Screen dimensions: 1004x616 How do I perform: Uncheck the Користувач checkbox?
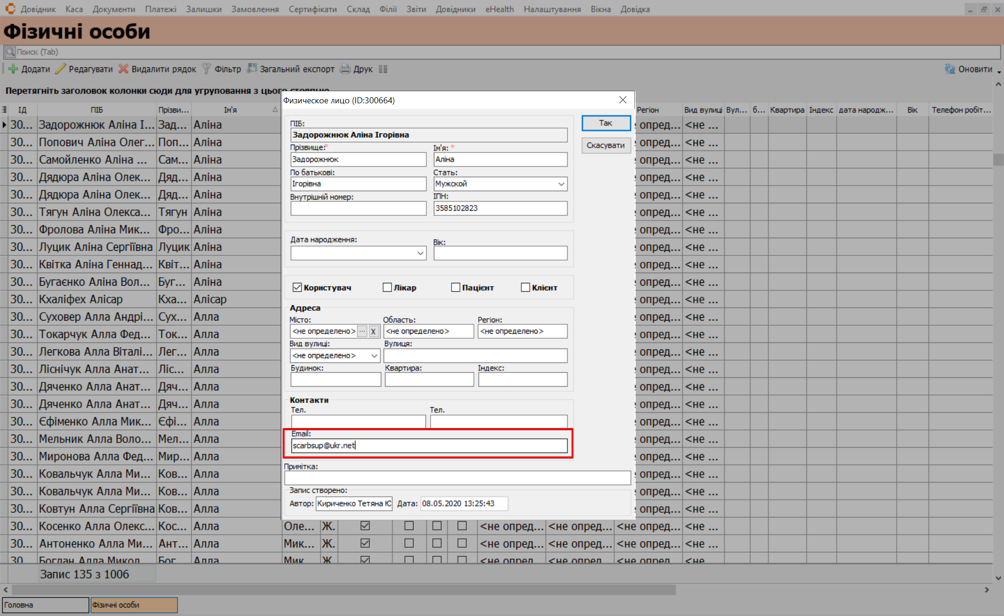pos(297,288)
